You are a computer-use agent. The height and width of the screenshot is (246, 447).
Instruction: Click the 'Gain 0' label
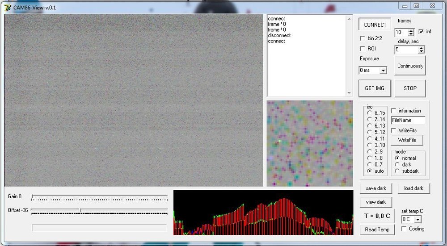(x=15, y=196)
